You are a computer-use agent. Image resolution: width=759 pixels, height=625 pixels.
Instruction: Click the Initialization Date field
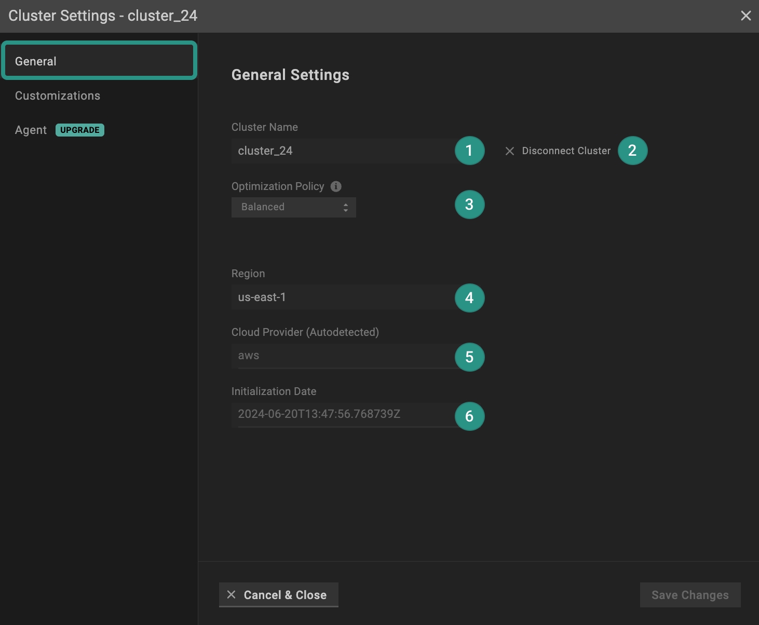click(343, 414)
